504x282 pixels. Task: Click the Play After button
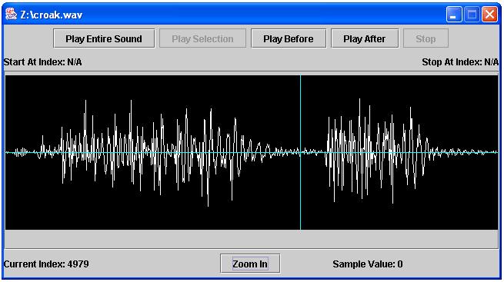tap(365, 39)
